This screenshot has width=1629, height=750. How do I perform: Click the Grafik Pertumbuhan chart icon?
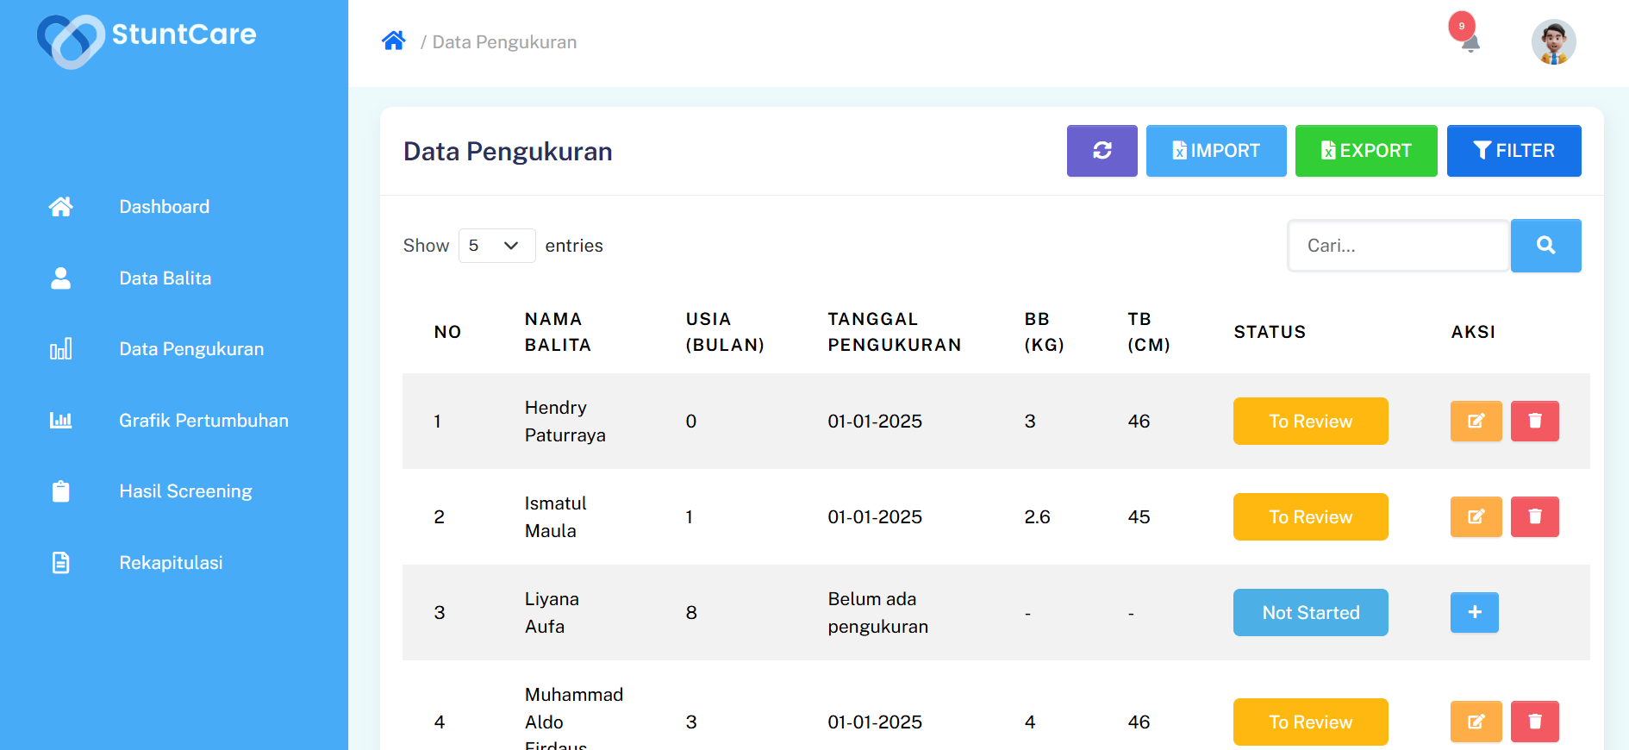pos(60,421)
